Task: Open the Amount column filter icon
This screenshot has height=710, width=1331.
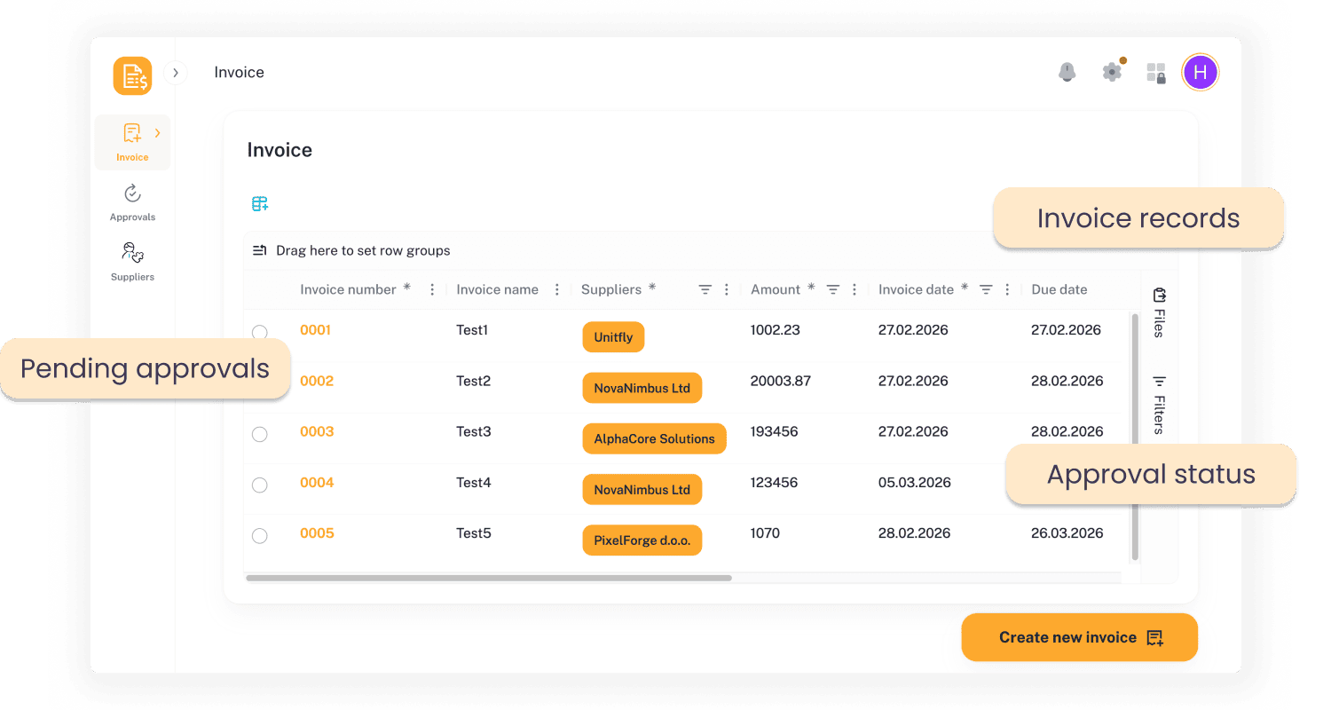Action: 833,289
